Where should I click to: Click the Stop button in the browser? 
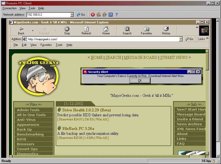[67, 31]
